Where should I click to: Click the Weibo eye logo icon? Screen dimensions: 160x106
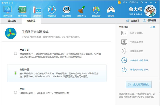(x=128, y=21)
